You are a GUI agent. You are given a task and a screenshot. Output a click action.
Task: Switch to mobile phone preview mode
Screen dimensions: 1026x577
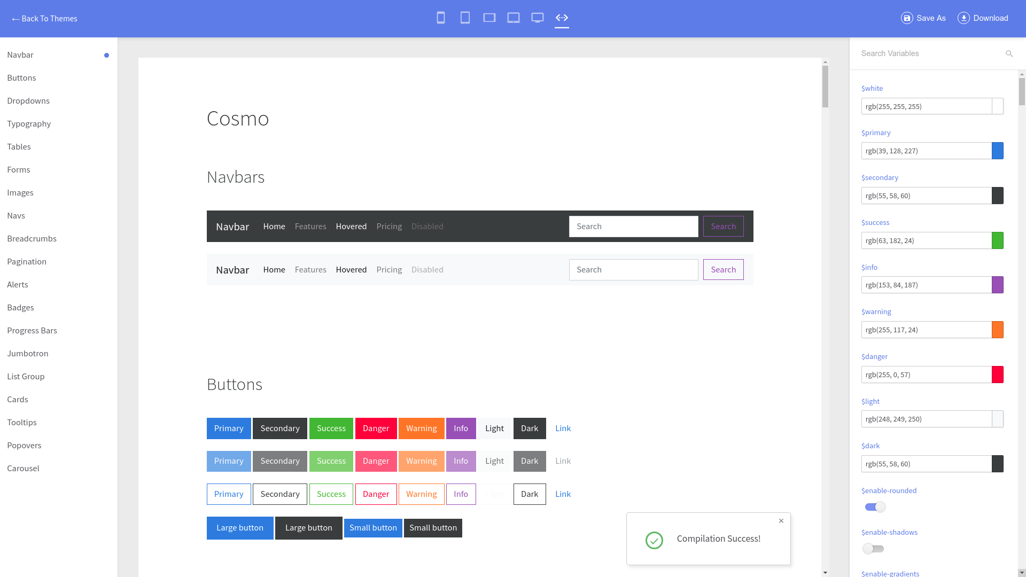(441, 18)
